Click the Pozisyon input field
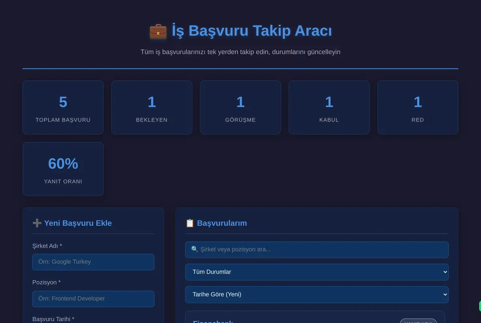481x323 pixels. tap(93, 299)
